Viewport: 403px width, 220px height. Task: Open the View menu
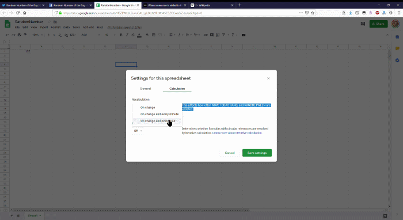tap(33, 27)
